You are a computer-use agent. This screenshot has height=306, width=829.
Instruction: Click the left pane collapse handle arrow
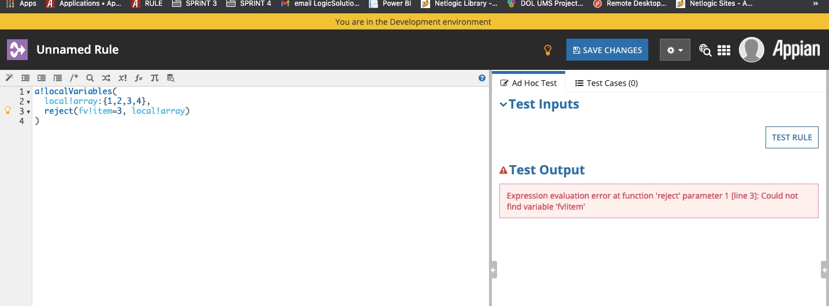(494, 270)
